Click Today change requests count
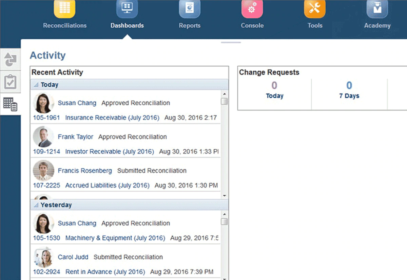This screenshot has height=280, width=407. 274,85
